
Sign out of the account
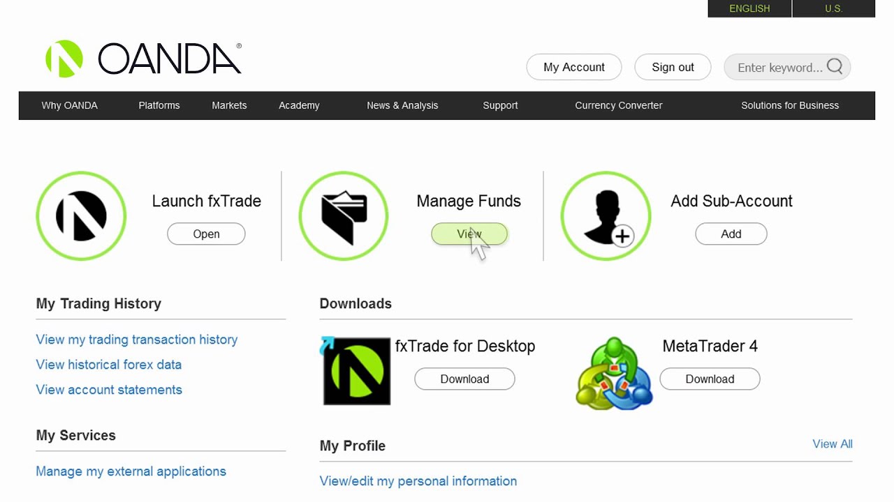(x=673, y=67)
